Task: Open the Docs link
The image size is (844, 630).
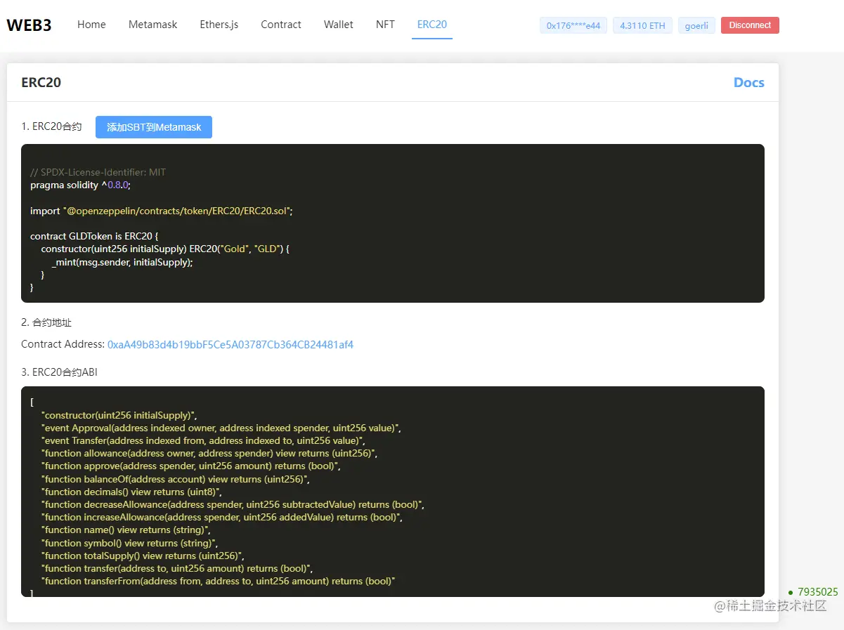Action: [x=748, y=82]
